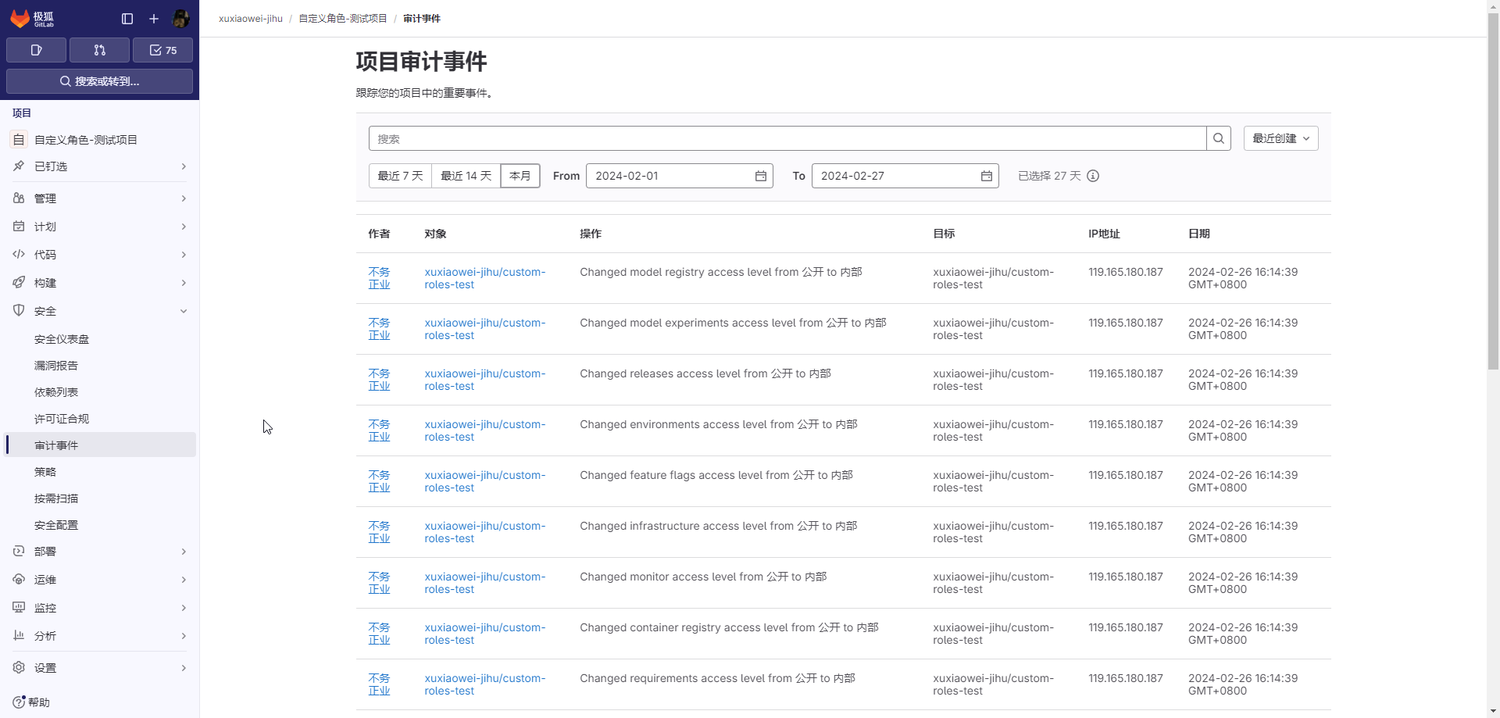Select the 本月 date range

(x=520, y=176)
